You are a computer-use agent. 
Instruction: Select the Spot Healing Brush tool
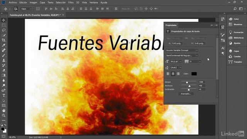click(x=3, y=50)
